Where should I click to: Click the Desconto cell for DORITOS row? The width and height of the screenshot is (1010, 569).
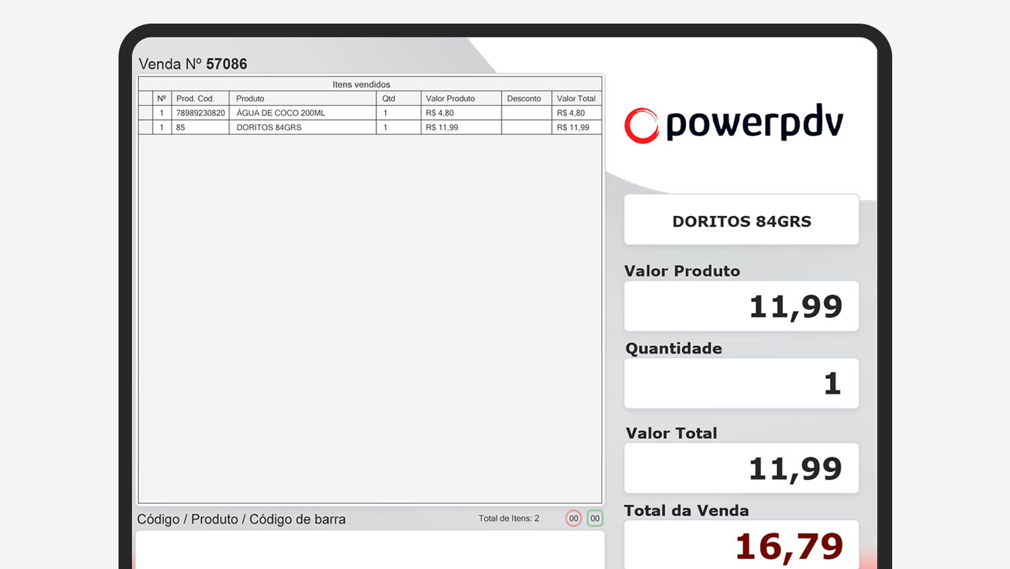526,127
